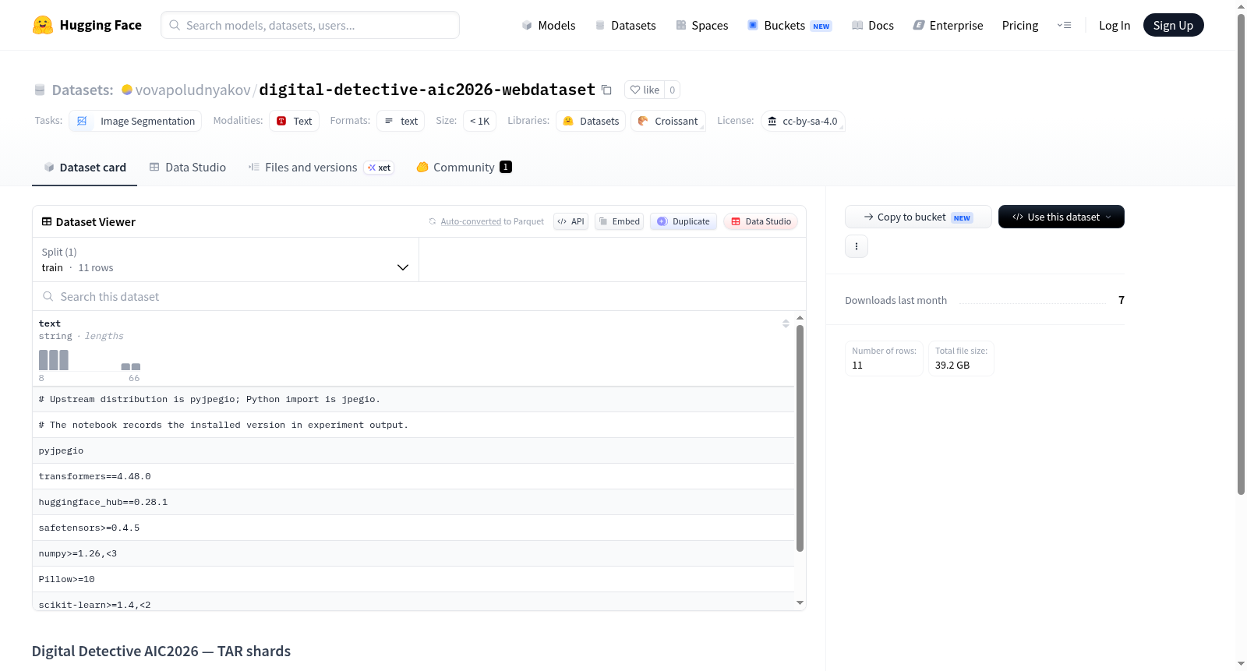Click the text column header
The image size is (1247, 671).
pyautogui.click(x=49, y=323)
